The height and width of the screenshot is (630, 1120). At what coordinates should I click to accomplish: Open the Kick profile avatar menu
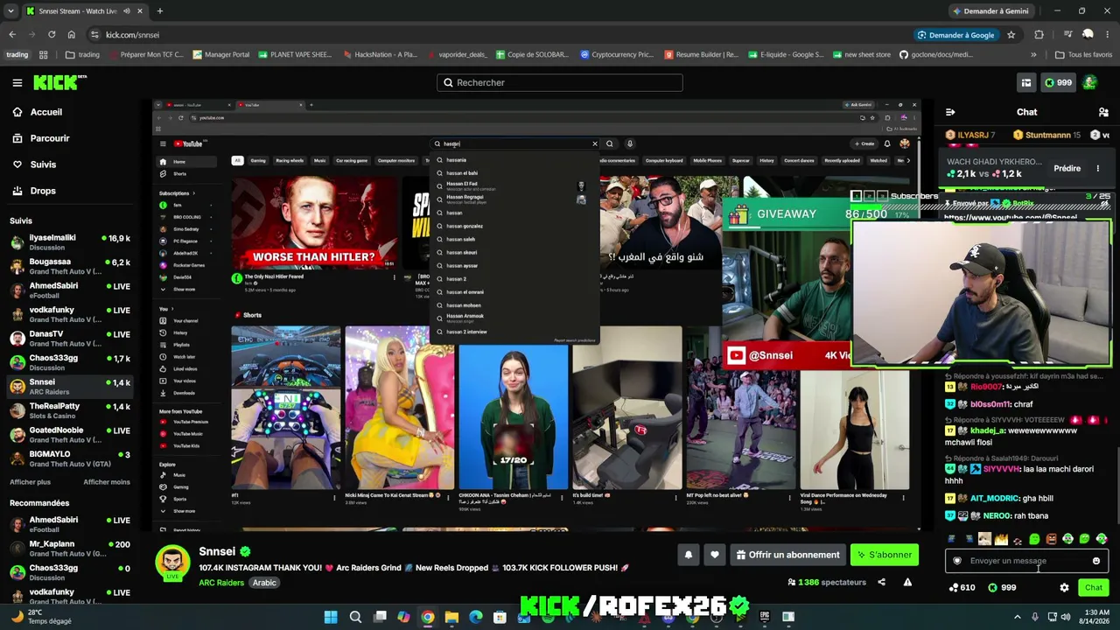tap(1089, 82)
